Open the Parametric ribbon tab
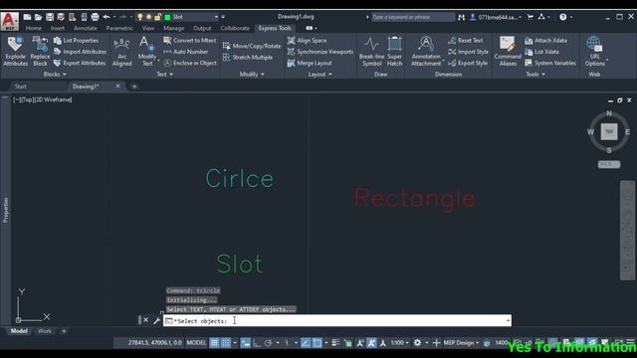This screenshot has width=637, height=358. (119, 28)
